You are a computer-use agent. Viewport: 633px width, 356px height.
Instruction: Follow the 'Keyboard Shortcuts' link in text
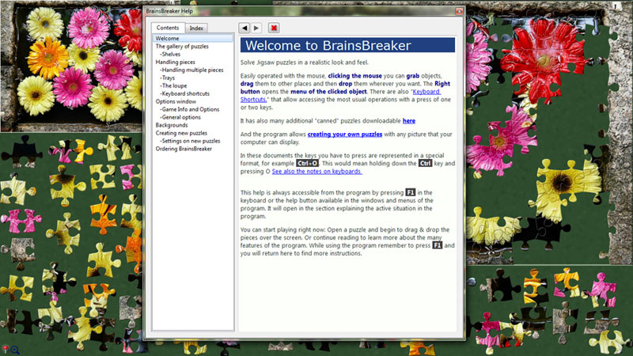point(426,92)
